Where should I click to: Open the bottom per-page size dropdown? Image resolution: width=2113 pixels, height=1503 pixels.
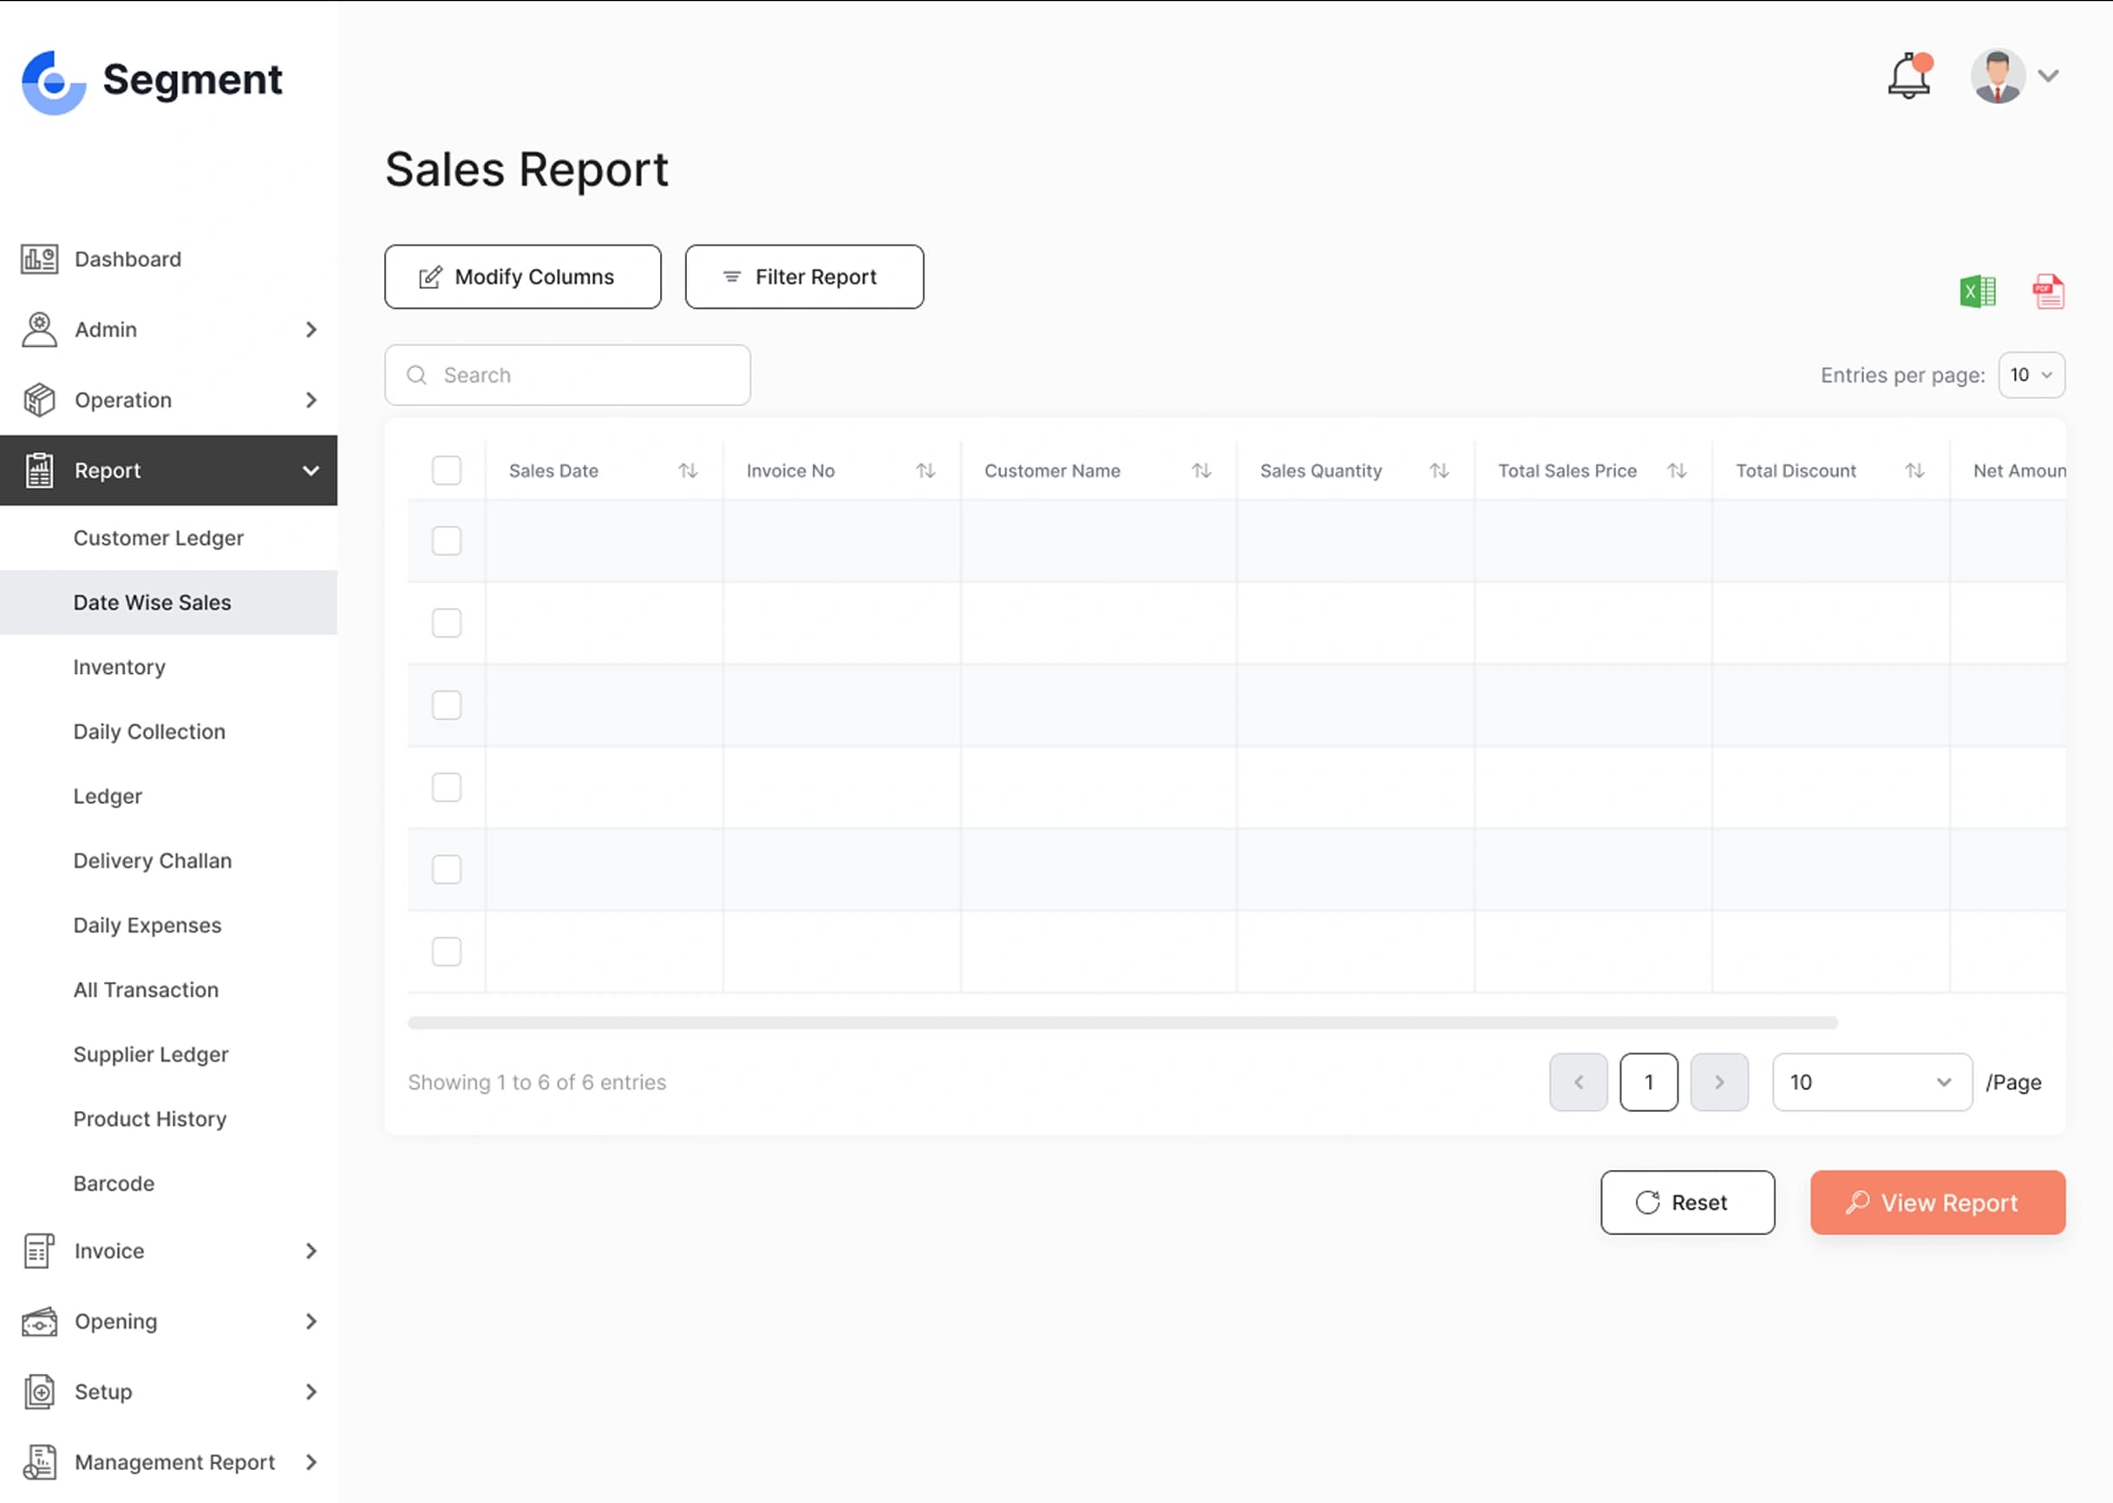click(x=1870, y=1082)
